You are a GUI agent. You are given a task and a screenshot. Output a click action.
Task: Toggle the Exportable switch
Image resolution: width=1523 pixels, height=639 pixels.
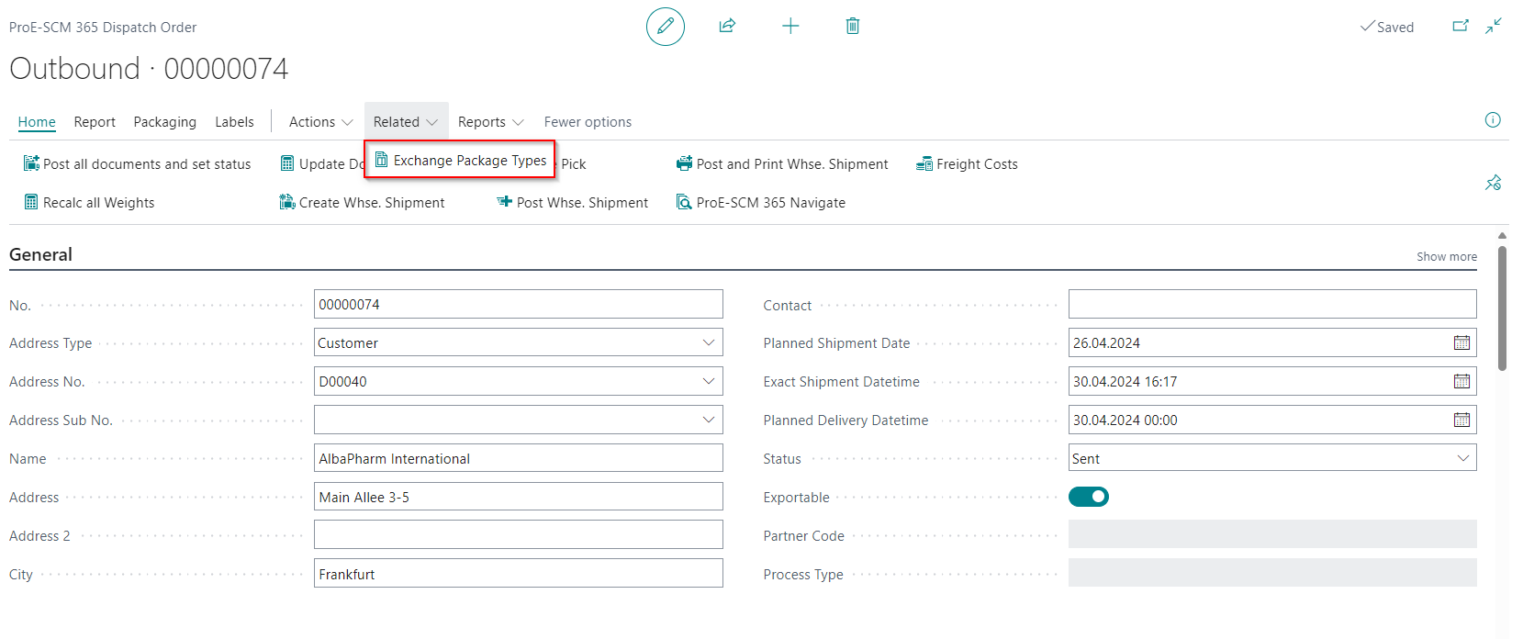pos(1089,497)
